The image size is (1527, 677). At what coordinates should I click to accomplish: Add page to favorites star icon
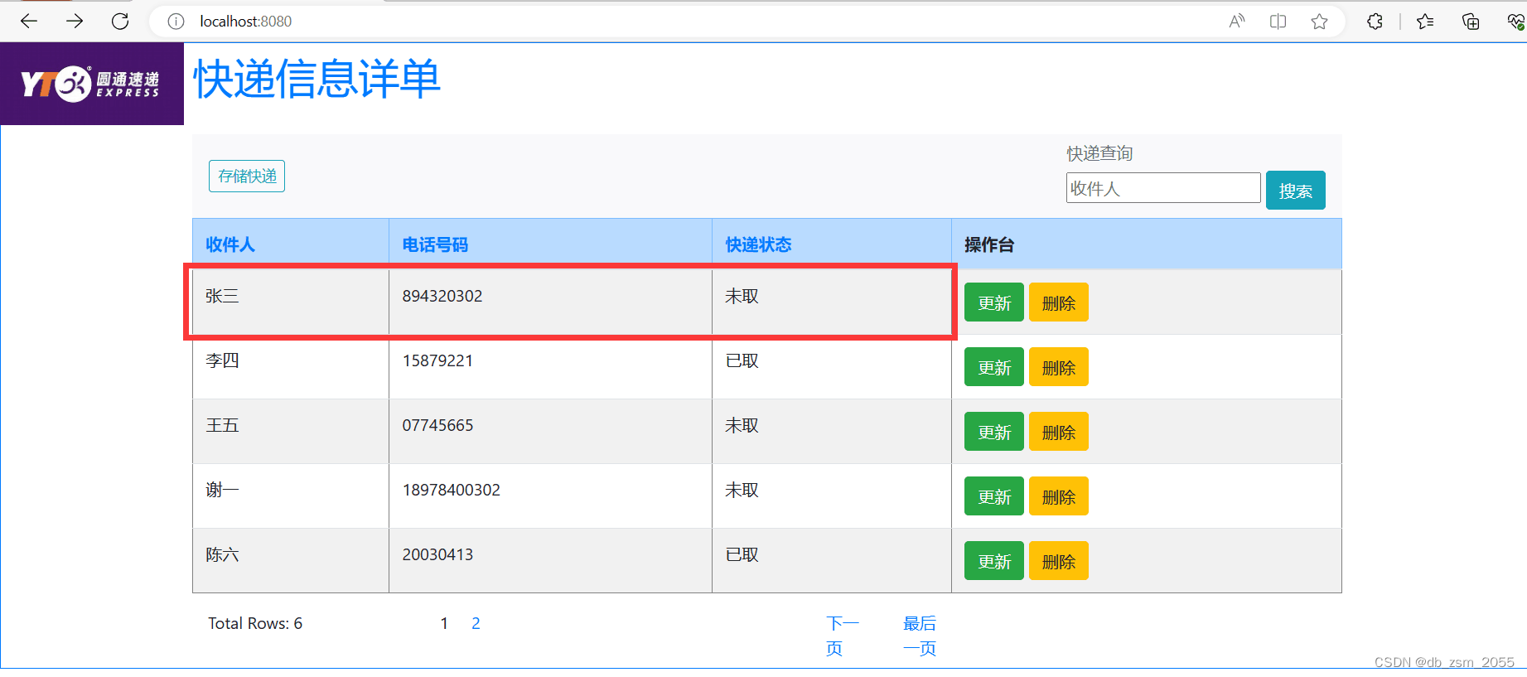pos(1319,22)
